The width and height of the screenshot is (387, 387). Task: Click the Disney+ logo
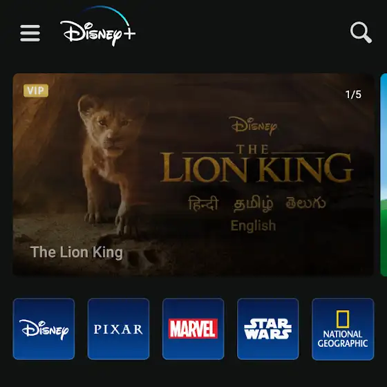point(97,26)
